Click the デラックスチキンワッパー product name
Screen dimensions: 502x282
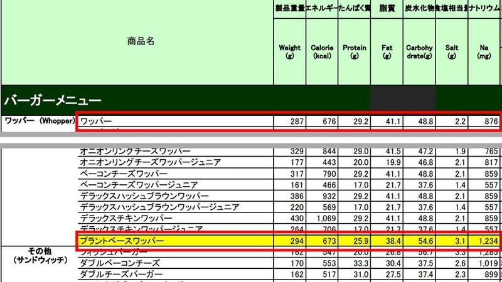click(x=126, y=218)
